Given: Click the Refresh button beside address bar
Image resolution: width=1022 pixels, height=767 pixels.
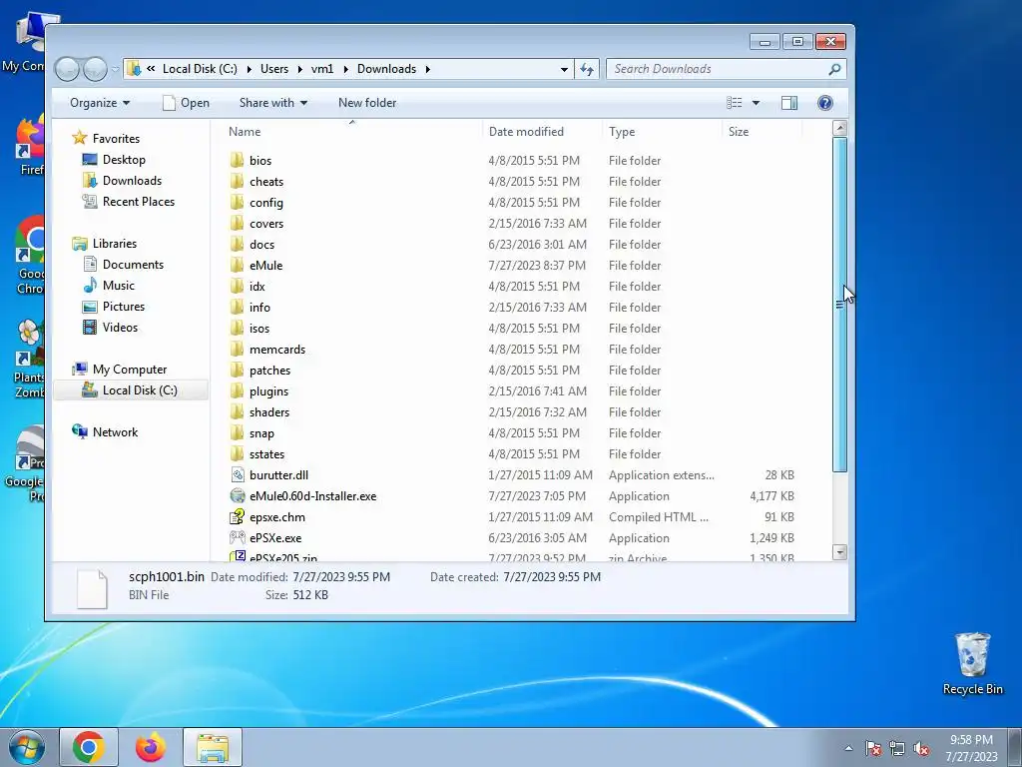Looking at the screenshot, I should coord(587,69).
